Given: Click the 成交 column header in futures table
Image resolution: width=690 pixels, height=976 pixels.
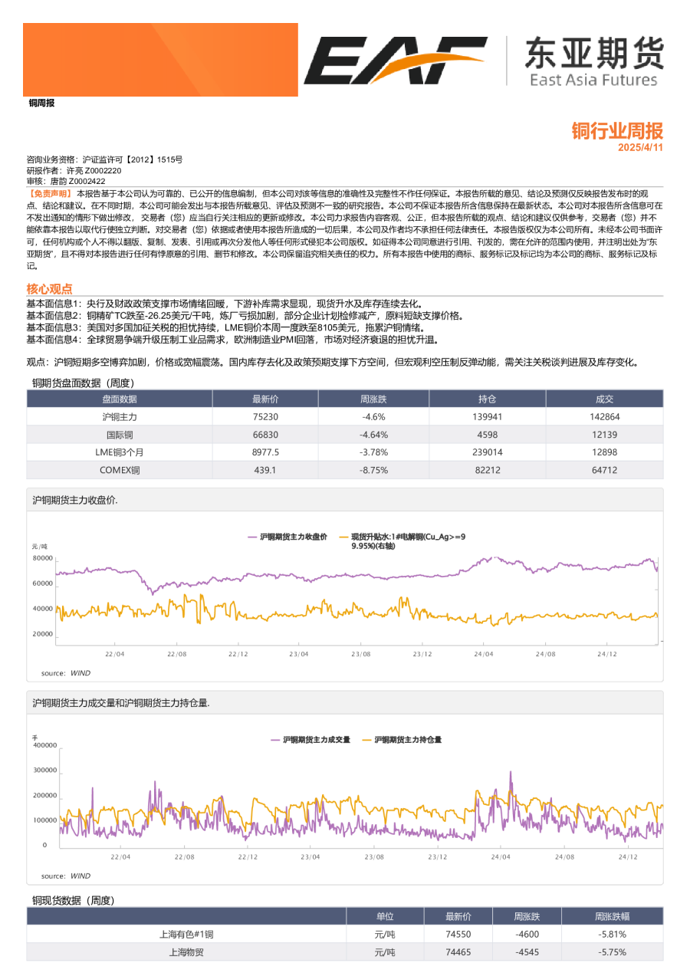Looking at the screenshot, I should (604, 399).
